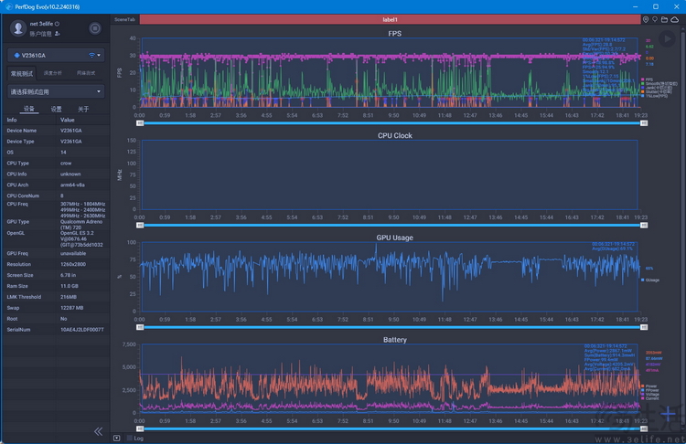Click the blue plus add-chart icon
686x444 pixels.
pos(668,413)
